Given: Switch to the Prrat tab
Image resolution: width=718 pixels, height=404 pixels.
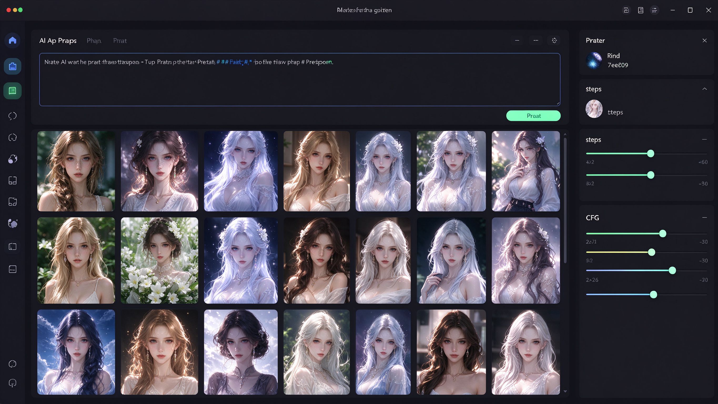Looking at the screenshot, I should coord(120,41).
